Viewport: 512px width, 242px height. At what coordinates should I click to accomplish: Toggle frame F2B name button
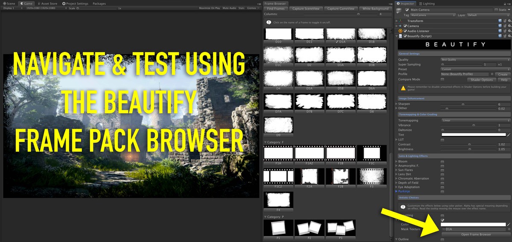pyautogui.click(x=340, y=186)
